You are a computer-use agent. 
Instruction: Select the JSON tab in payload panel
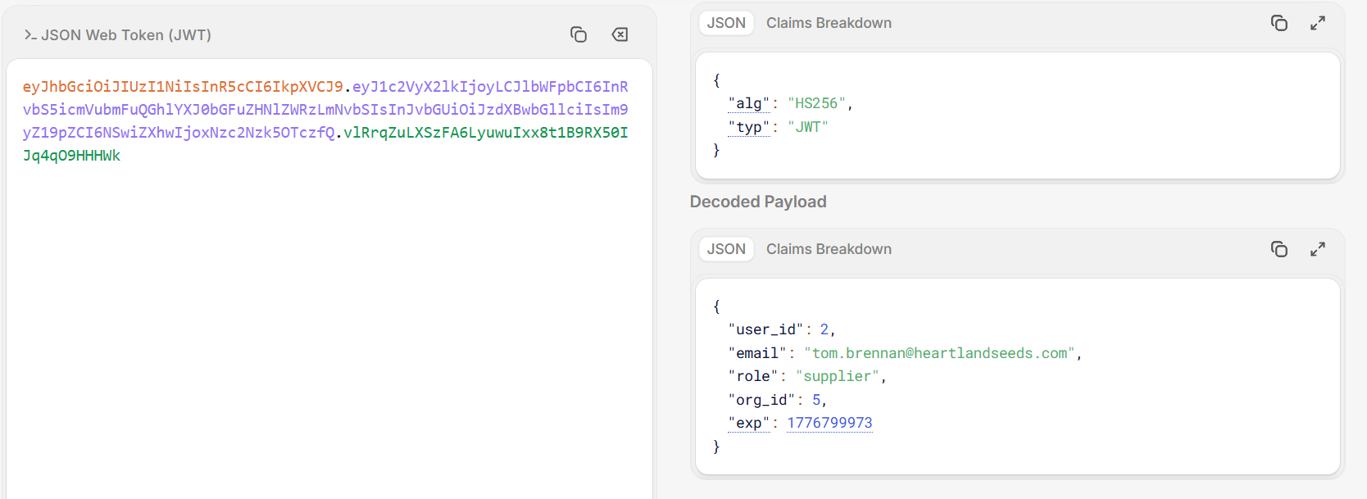(726, 249)
